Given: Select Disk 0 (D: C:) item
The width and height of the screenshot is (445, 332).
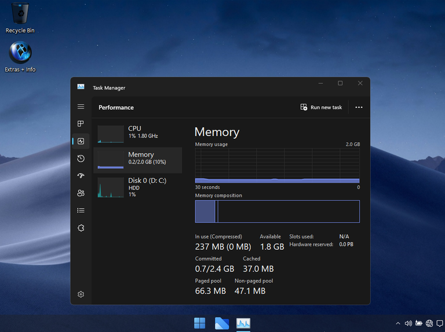Looking at the screenshot, I should point(137,187).
